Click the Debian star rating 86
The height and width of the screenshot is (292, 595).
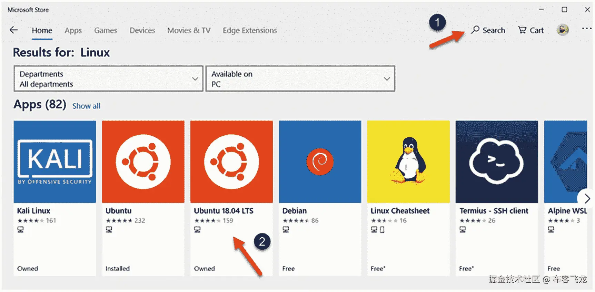tap(300, 220)
